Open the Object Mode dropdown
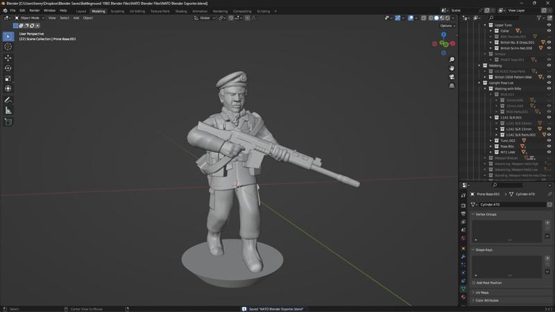 click(x=29, y=18)
